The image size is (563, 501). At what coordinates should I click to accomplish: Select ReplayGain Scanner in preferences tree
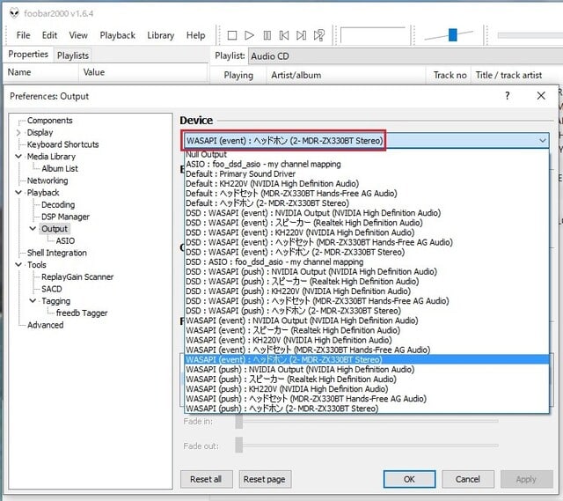tap(77, 276)
